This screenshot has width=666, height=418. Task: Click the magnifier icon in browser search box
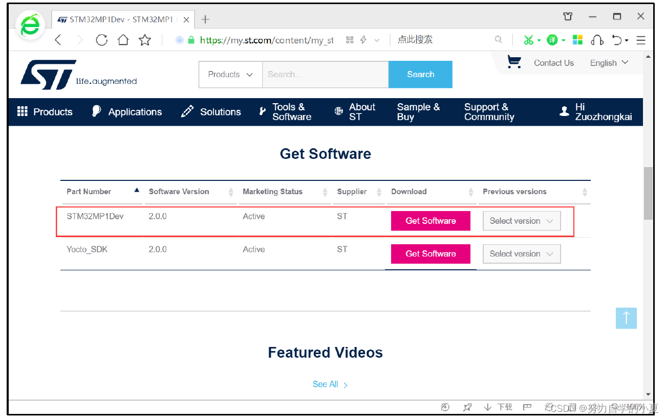point(498,40)
